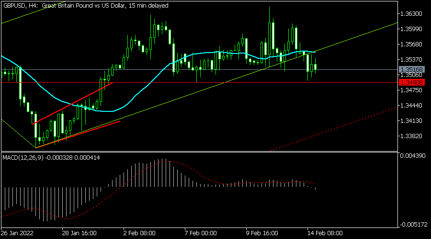Click the 28 Jan 16:00 time label

(79, 233)
